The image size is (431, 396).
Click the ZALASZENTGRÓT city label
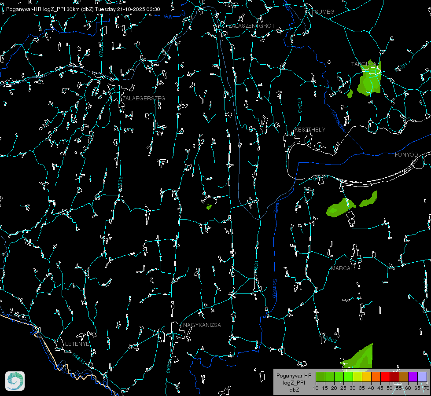tap(251, 26)
